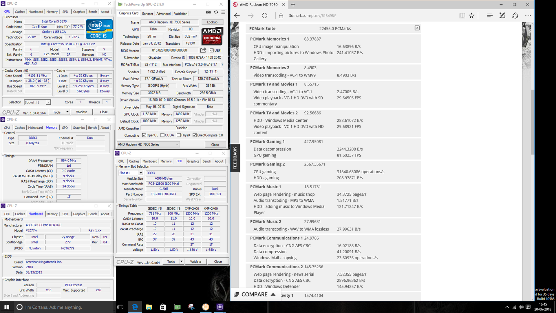Click Validate in top CPU-Z window
The image size is (556, 313).
[81, 112]
